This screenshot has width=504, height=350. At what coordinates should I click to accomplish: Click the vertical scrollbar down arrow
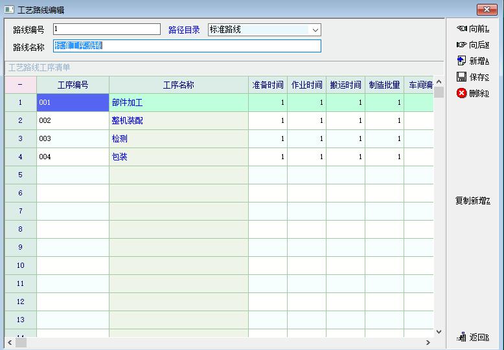click(439, 331)
